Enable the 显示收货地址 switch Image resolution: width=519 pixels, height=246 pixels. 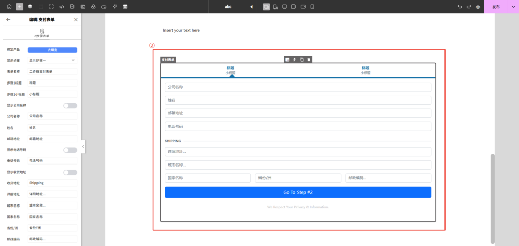coord(70,173)
